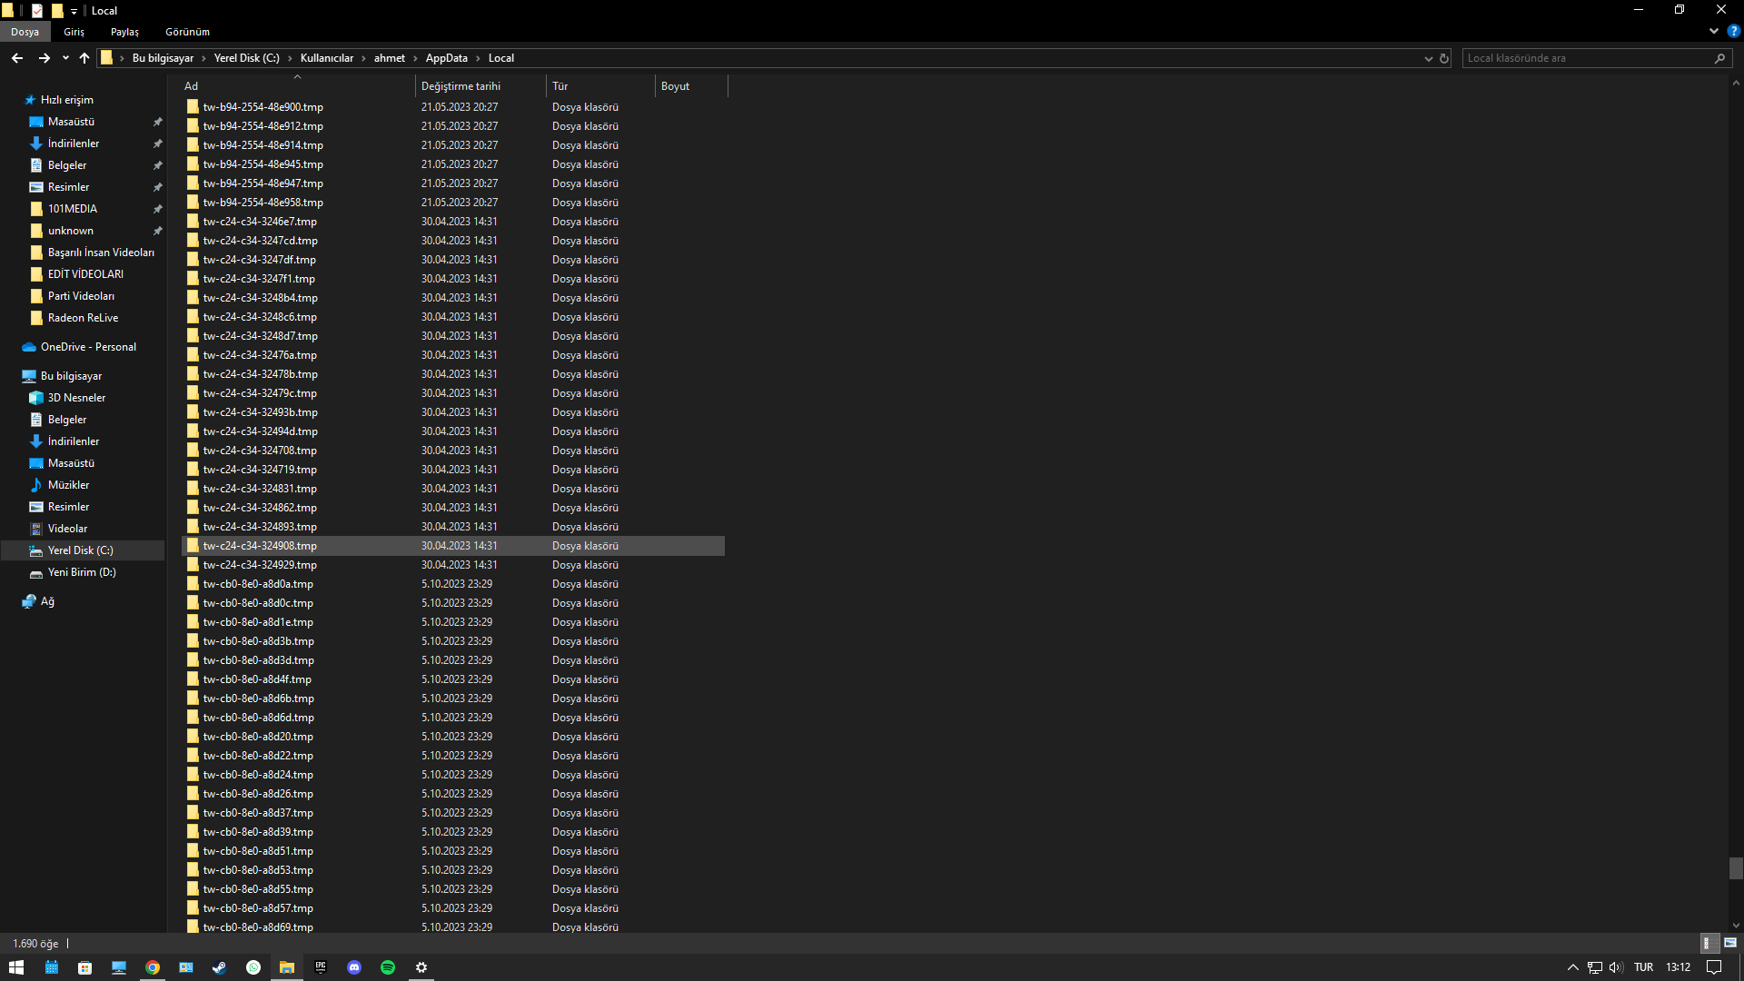The width and height of the screenshot is (1744, 981).
Task: Open the Dosya menu tab
Action: click(25, 32)
